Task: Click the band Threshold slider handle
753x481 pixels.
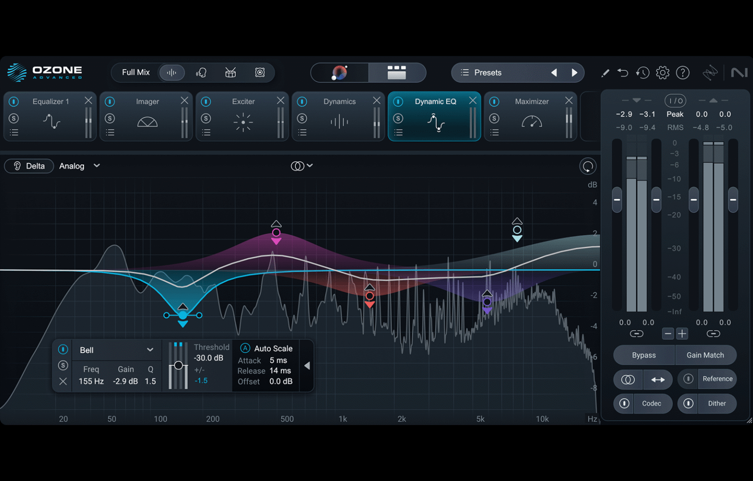Action: tap(178, 365)
